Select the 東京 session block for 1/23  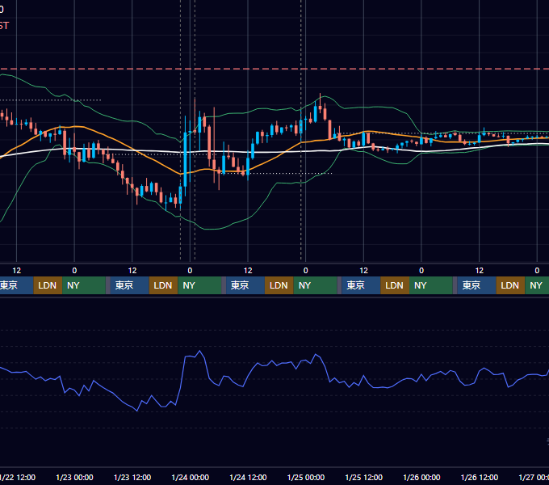click(129, 285)
